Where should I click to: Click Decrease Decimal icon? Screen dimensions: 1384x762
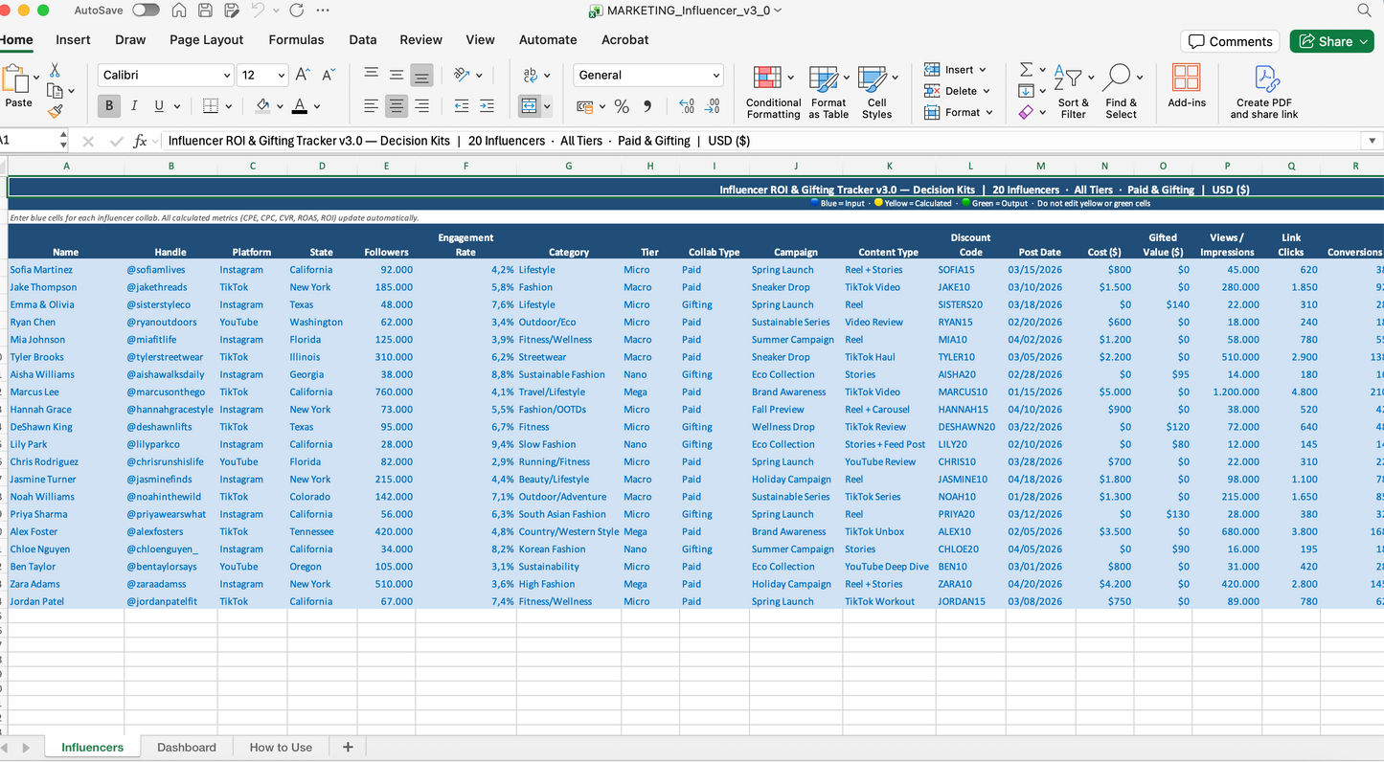coord(712,106)
